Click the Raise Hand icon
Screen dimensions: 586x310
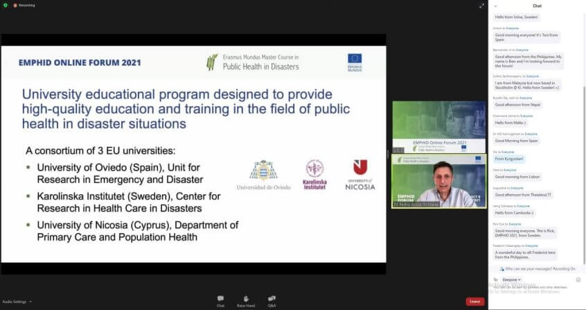click(x=245, y=300)
